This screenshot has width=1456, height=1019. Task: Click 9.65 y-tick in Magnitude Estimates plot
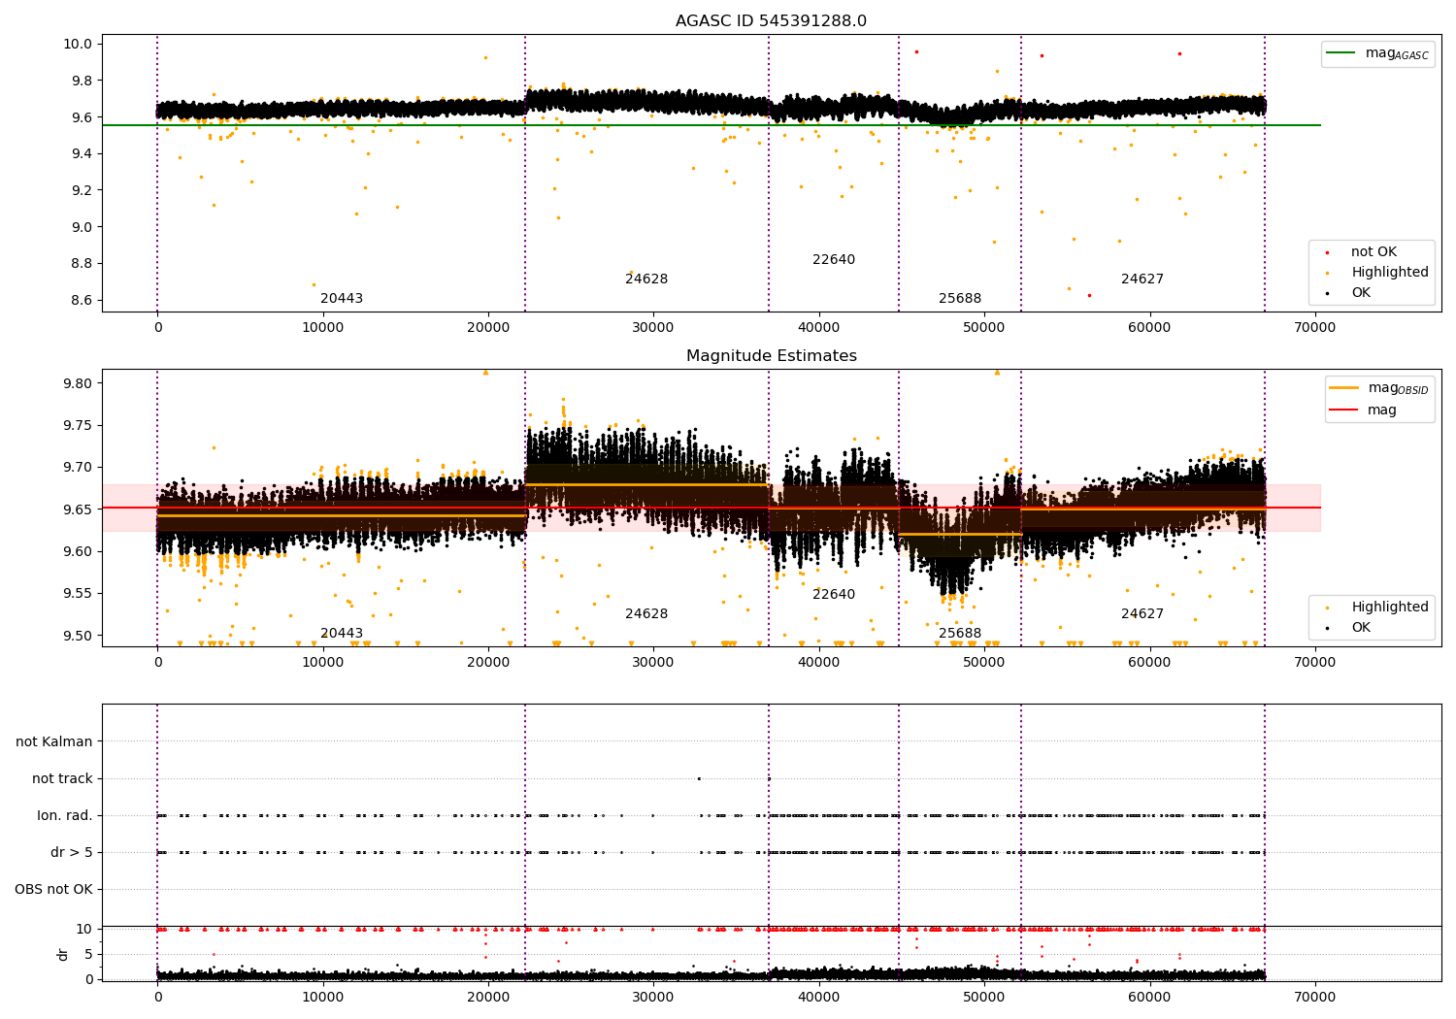pos(79,509)
